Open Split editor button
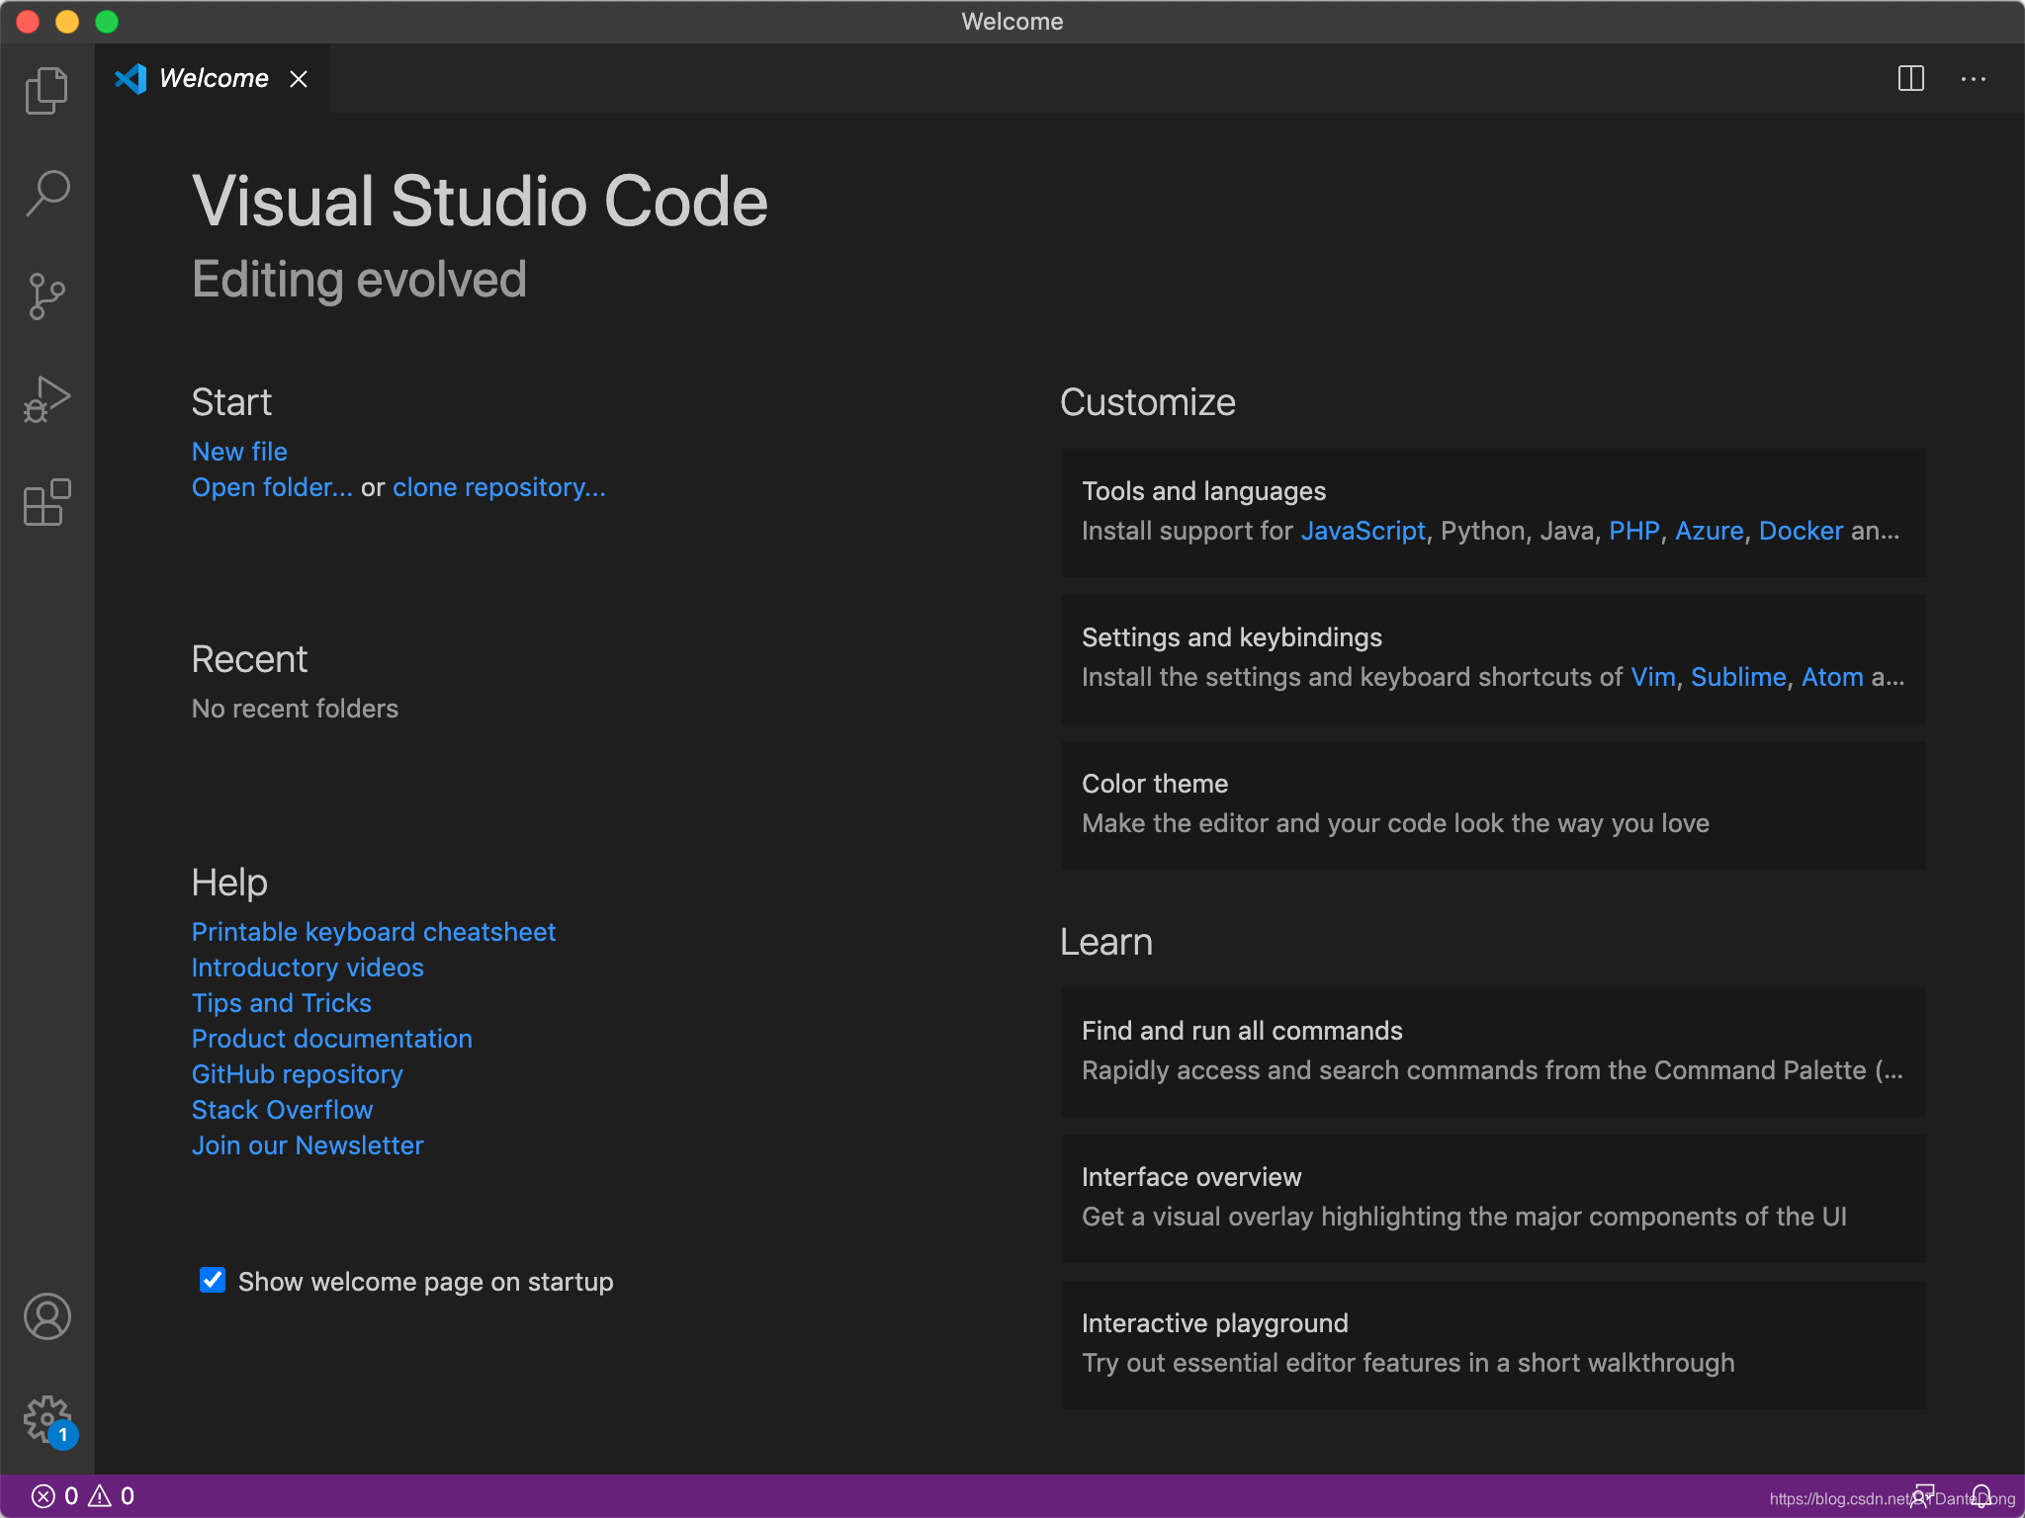Screen dimensions: 2025x1518 1912,78
